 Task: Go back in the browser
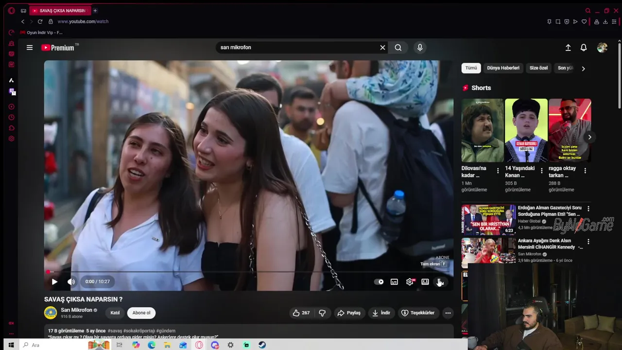[22, 21]
